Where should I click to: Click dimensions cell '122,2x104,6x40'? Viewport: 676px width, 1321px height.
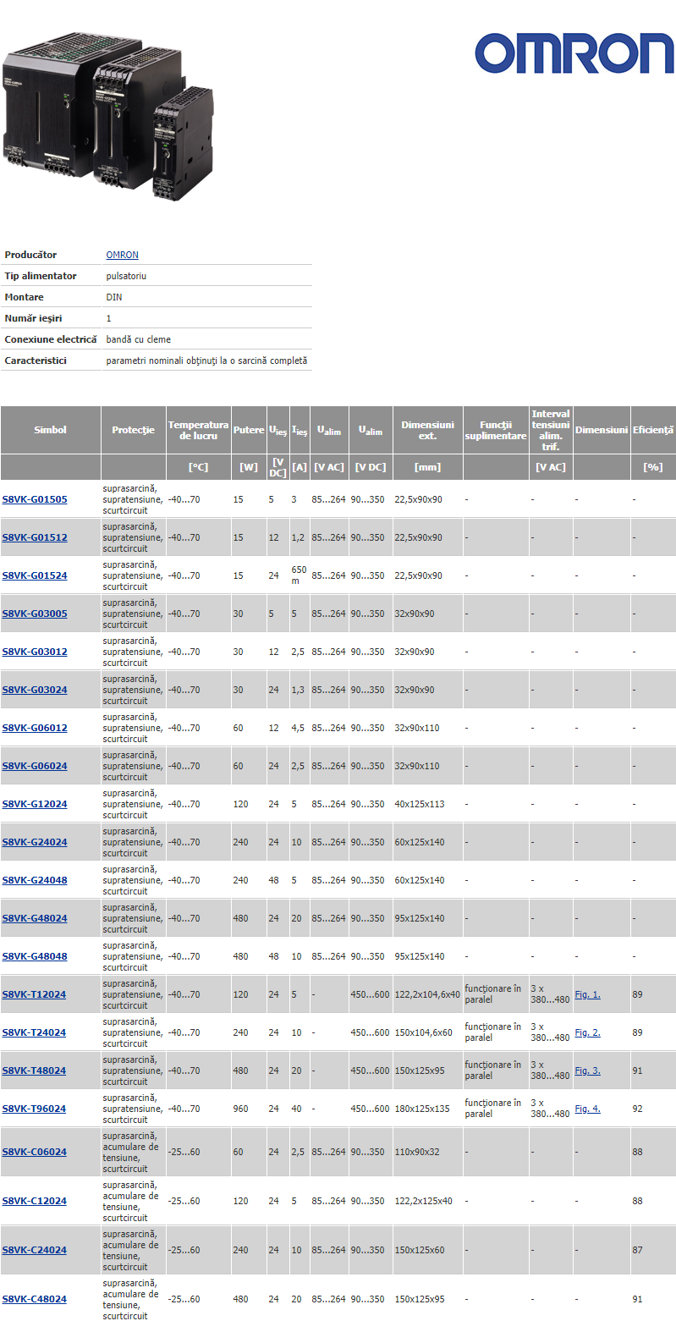[427, 994]
